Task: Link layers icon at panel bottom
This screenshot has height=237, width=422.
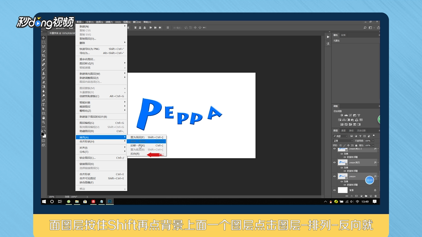Action: (347, 196)
